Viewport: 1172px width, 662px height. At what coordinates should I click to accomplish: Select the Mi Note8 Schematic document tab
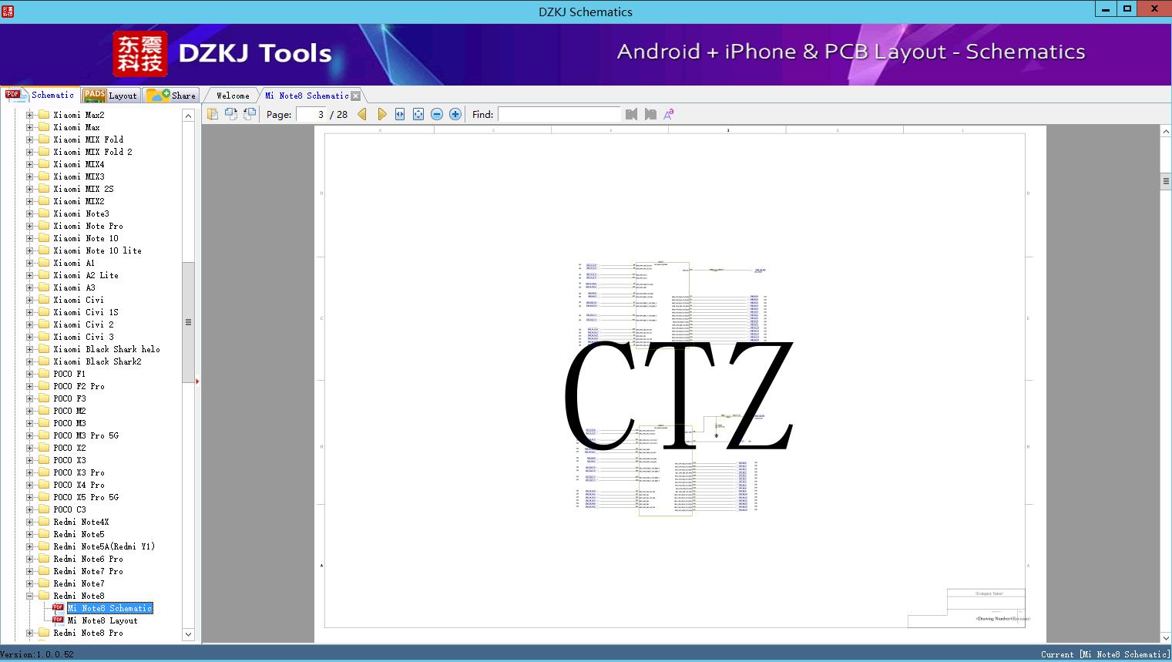307,96
